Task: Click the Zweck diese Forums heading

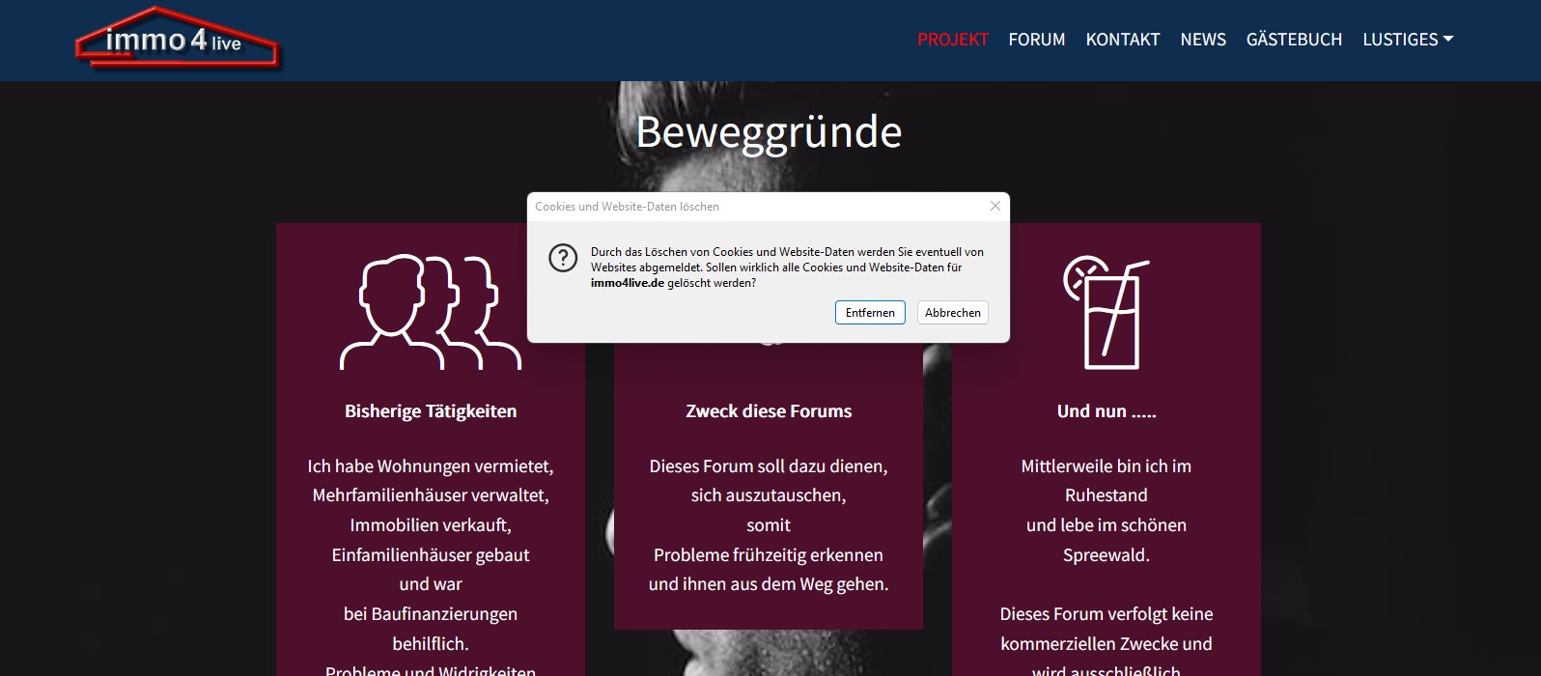Action: tap(769, 411)
